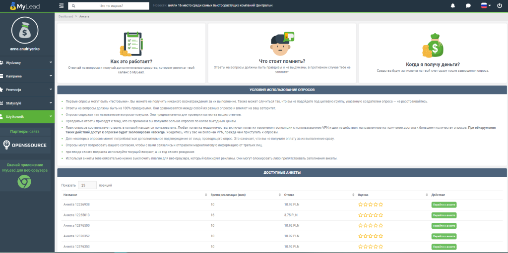Image resolution: width=508 pixels, height=253 pixels.
Task: Click the Russian flag language icon
Action: click(x=484, y=5)
